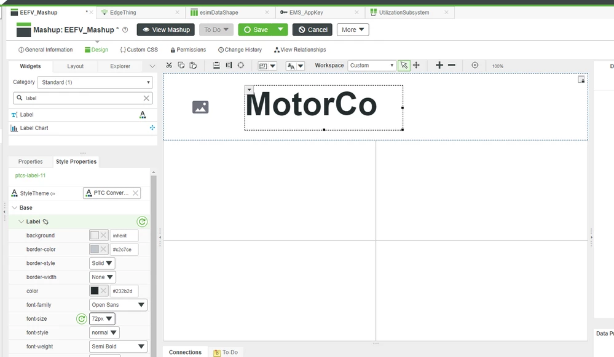Zoom in using the plus icon
Image resolution: width=614 pixels, height=357 pixels.
439,65
